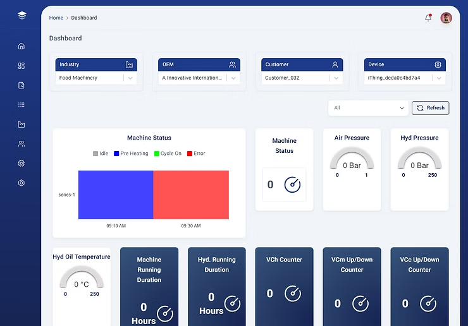Open the user profile avatar
This screenshot has width=468, height=326.
tap(446, 18)
